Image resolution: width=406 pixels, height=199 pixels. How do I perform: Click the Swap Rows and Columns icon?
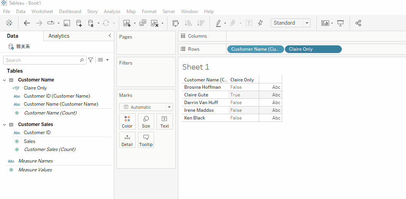pyautogui.click(x=176, y=23)
